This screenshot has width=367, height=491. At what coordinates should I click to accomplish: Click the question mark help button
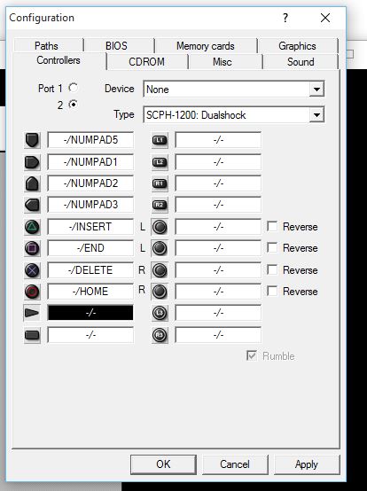(x=285, y=18)
